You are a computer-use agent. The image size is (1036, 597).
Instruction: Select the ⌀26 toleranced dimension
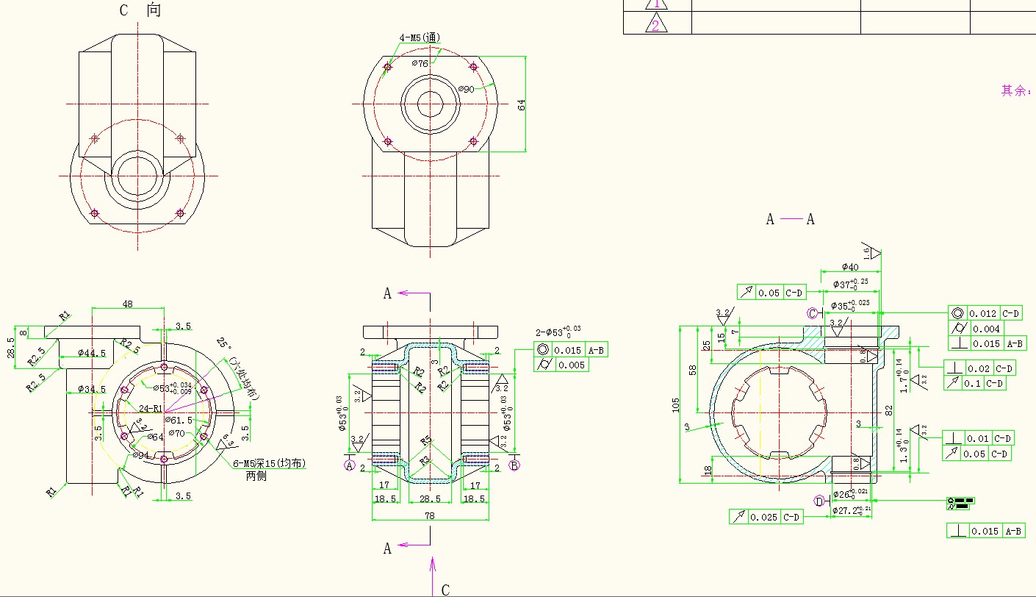851,493
